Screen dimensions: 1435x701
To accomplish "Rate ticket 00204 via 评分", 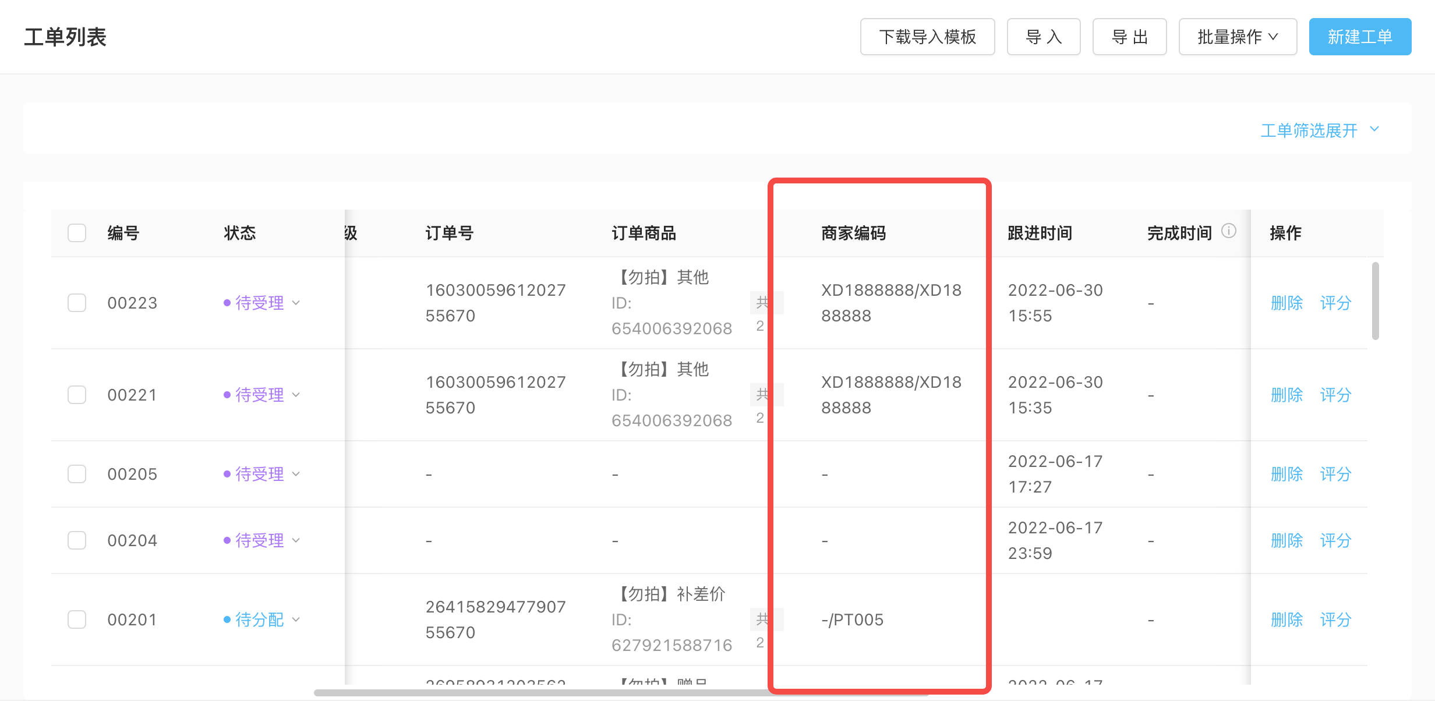I will pos(1335,540).
